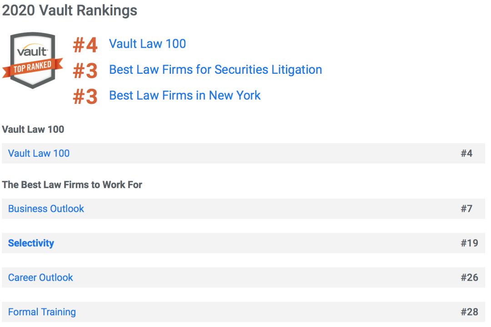Click Vault Law 100 link in the gray row
The height and width of the screenshot is (327, 491).
39,153
